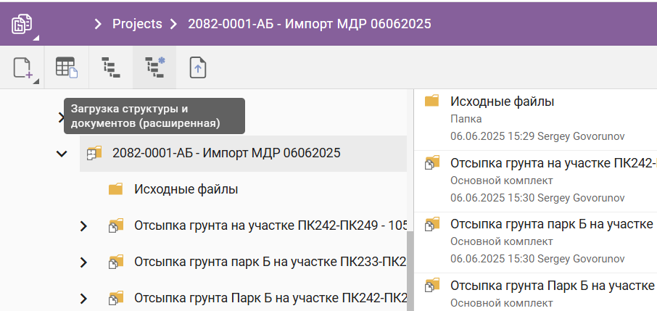Screen dimensions: 657x311
Task: Click the create new document icon
Action: (x=22, y=68)
